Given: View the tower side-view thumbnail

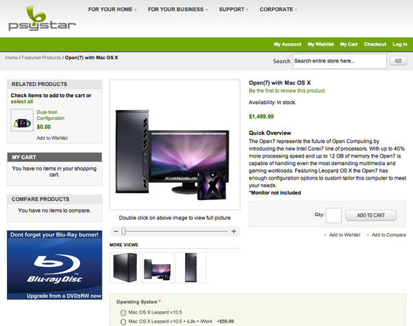Looking at the screenshot, I should click(191, 268).
